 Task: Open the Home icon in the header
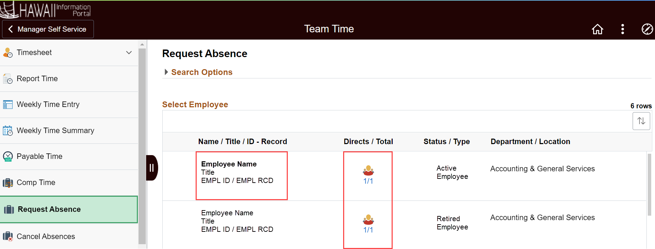(597, 29)
